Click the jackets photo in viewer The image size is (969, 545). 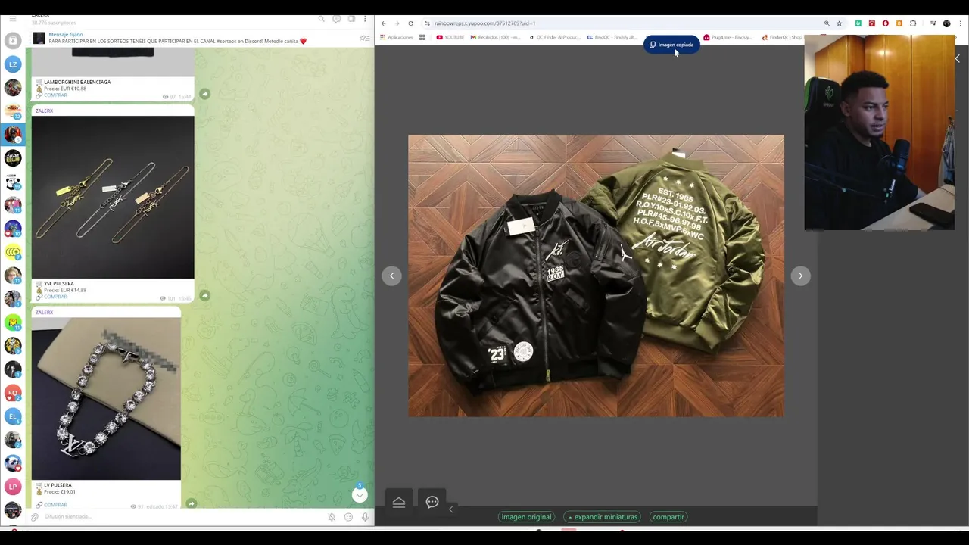(x=596, y=276)
